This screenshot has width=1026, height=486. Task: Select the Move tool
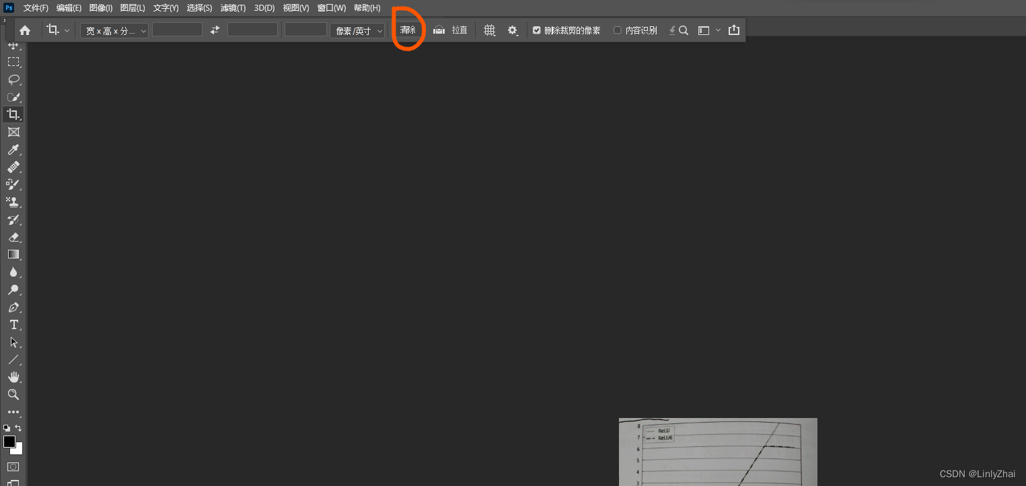pyautogui.click(x=13, y=45)
